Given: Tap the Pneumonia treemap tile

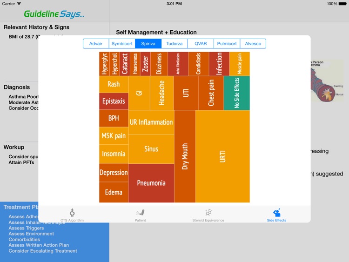Looking at the screenshot, I should [151, 183].
